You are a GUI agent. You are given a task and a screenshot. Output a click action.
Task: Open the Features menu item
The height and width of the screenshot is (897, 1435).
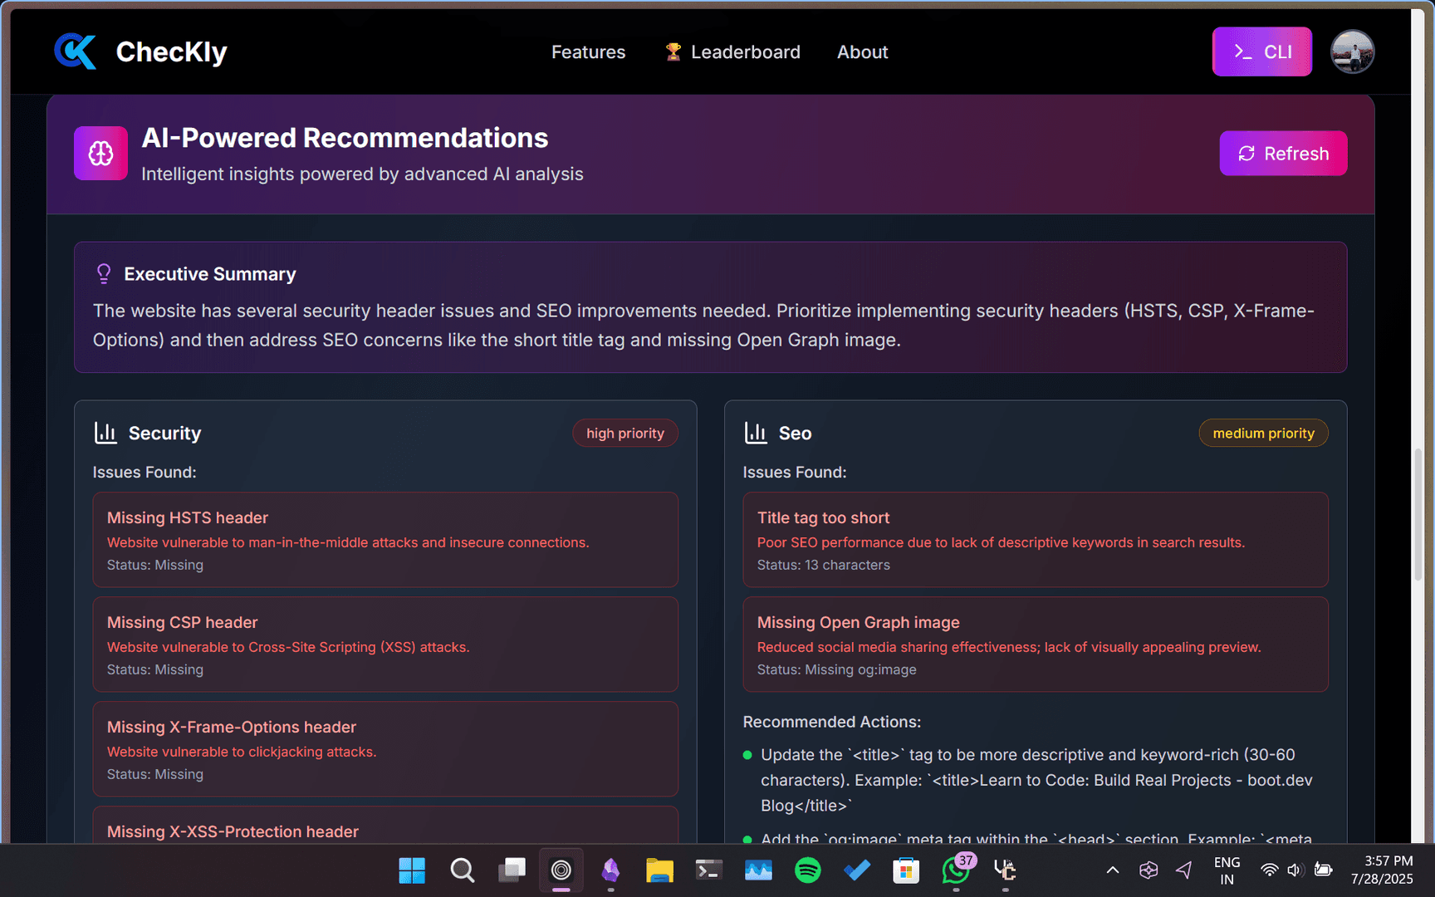pos(588,52)
